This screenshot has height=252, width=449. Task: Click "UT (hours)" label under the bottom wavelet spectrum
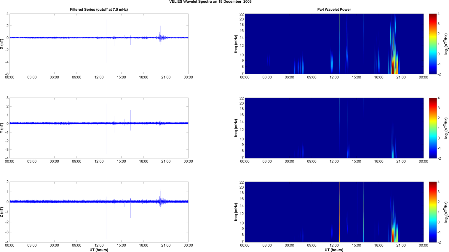(334, 250)
